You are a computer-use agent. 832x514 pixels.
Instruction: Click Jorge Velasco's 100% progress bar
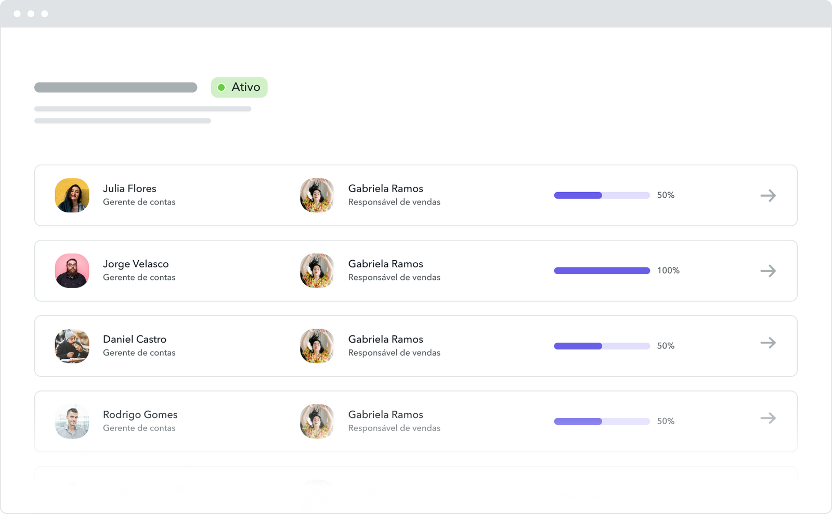pos(602,270)
